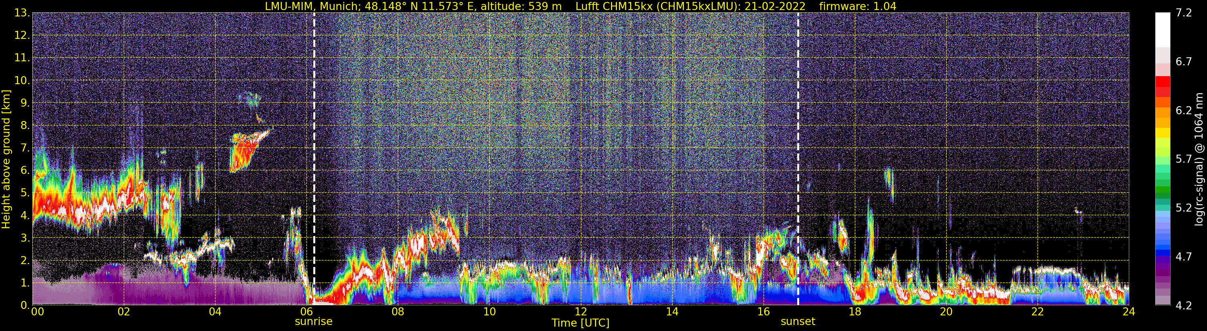Click the height-axis tick label '12.'

(22, 36)
